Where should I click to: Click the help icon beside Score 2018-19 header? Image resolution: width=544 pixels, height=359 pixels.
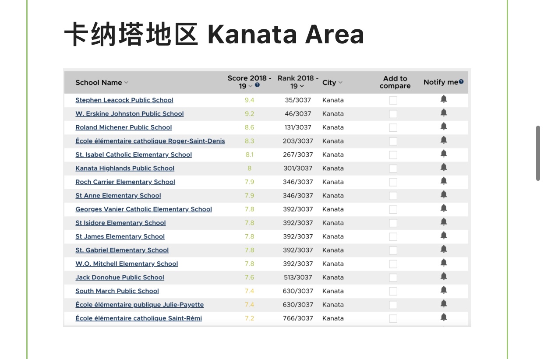[x=257, y=85]
